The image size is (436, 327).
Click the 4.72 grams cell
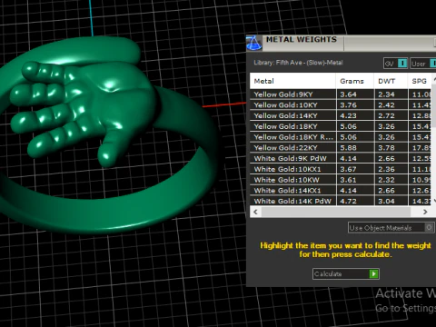[355, 201]
